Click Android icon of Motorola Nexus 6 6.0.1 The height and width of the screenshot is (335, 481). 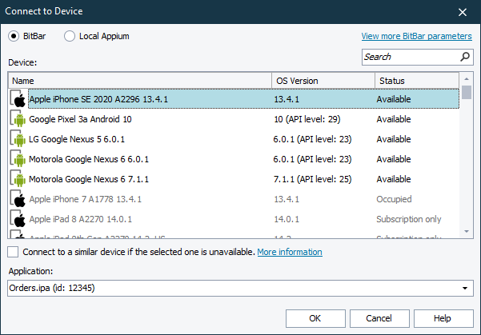(18, 159)
